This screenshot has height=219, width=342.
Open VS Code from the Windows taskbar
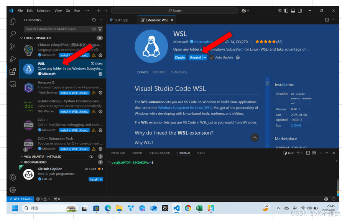point(176,208)
